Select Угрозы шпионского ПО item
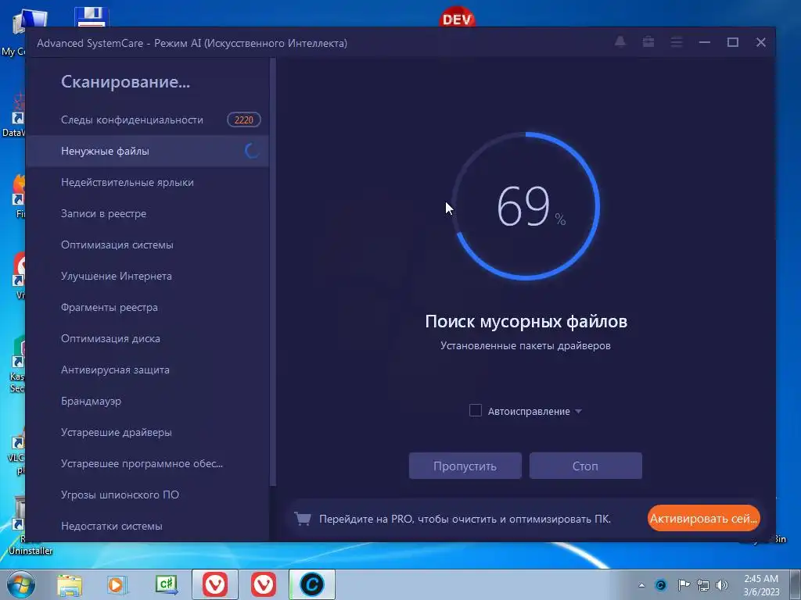The image size is (801, 600). [147, 495]
